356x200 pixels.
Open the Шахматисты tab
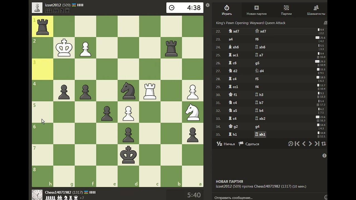point(316,10)
